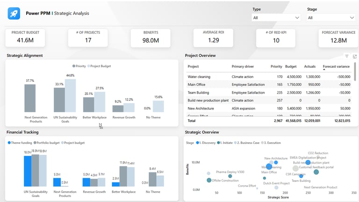Click the Strategic Overview section title
359x202 pixels.
pyautogui.click(x=202, y=132)
